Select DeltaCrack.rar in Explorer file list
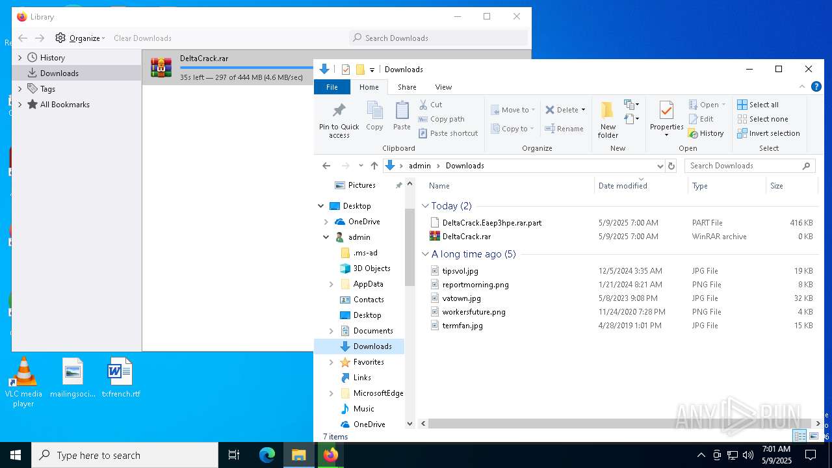This screenshot has height=468, width=832. tap(466, 237)
